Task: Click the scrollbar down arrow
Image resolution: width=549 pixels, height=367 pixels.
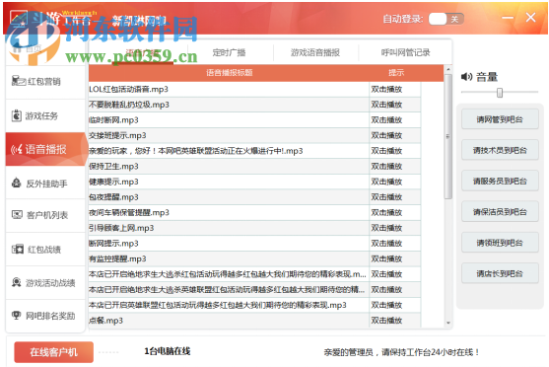Action: tap(448, 323)
